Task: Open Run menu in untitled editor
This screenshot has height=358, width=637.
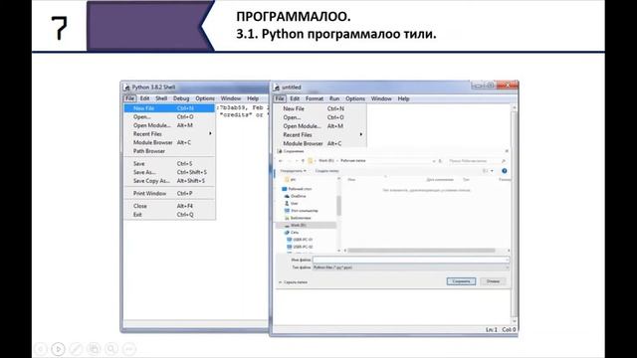Action: point(334,98)
